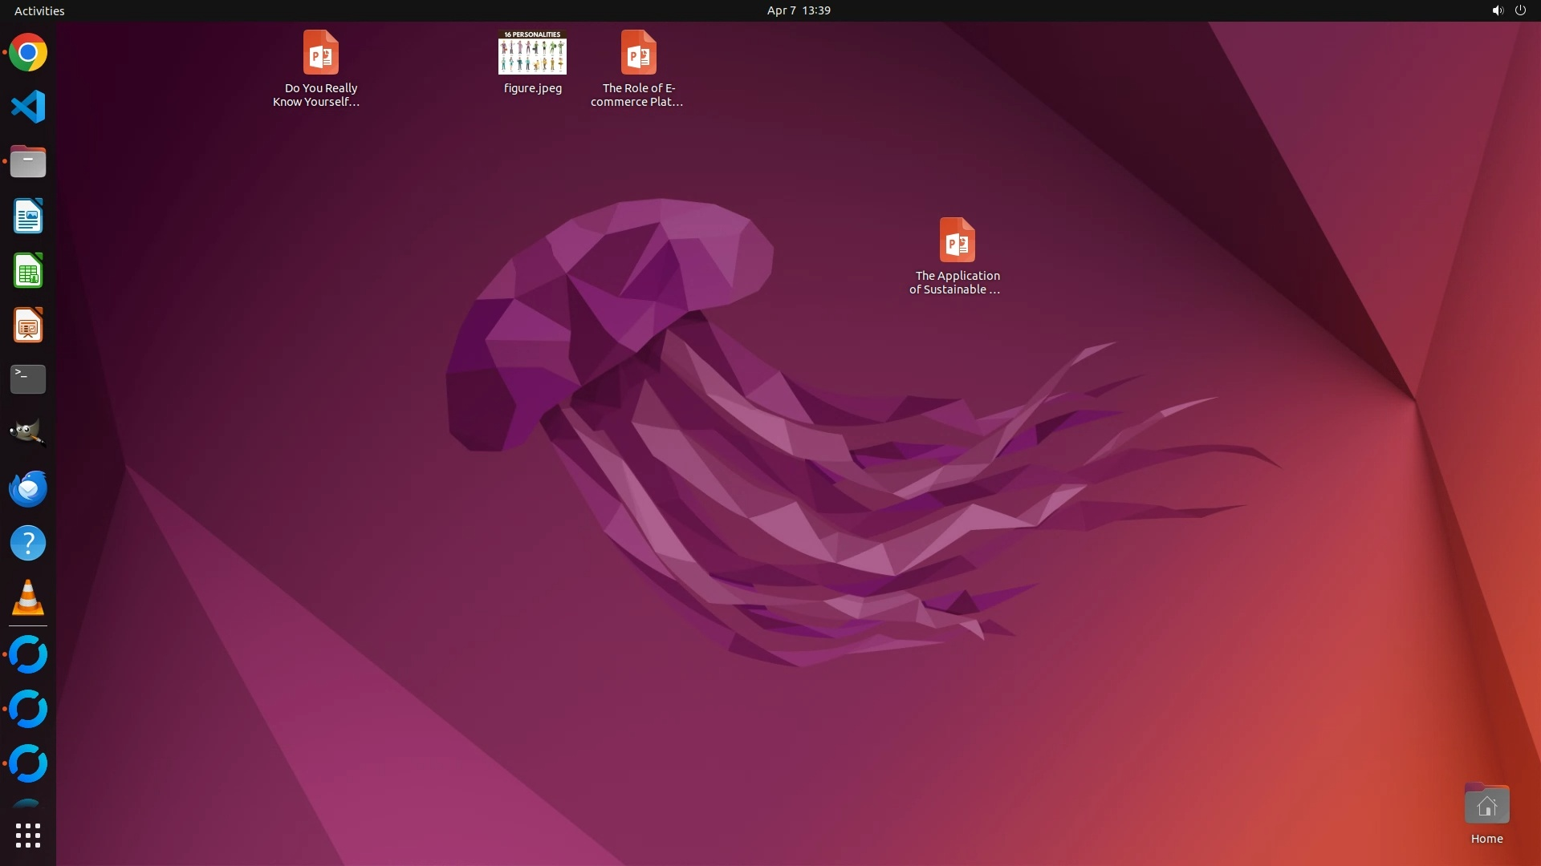Select the figure.jpeg thumbnail on desktop
1541x866 pixels.
[532, 53]
